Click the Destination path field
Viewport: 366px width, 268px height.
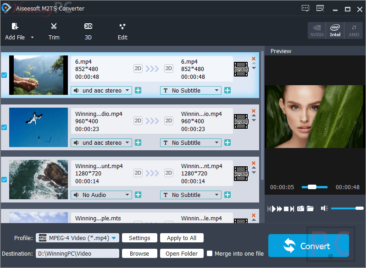tap(77, 253)
